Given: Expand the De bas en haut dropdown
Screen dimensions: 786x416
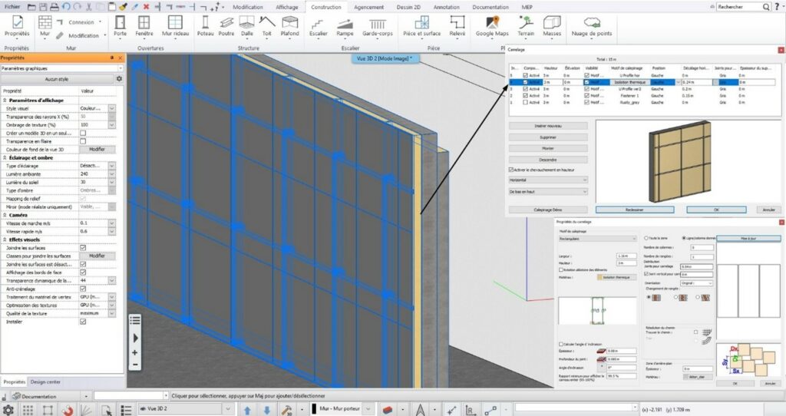Looking at the screenshot, I should pos(547,191).
